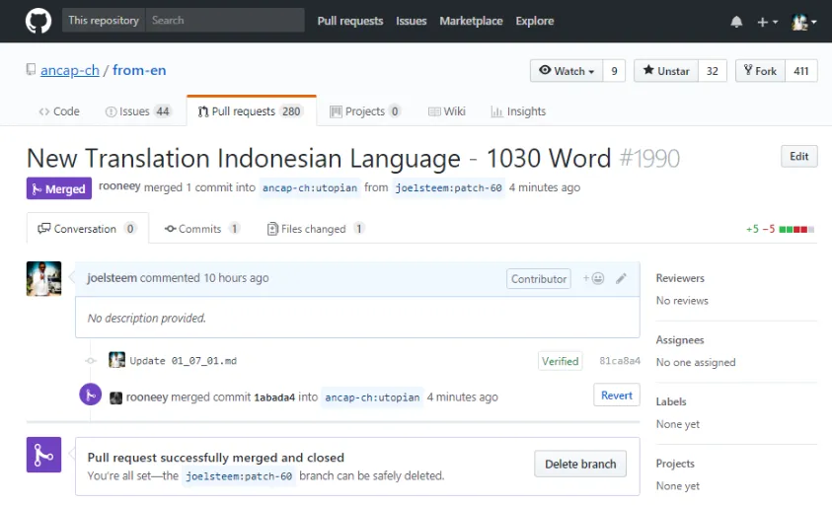Click the Edit title button
This screenshot has width=832, height=505.
(x=798, y=156)
